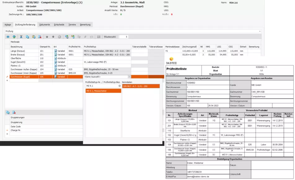
Task: Select Durchmesser Innen (Kappe) row name
Action: click(24, 73)
